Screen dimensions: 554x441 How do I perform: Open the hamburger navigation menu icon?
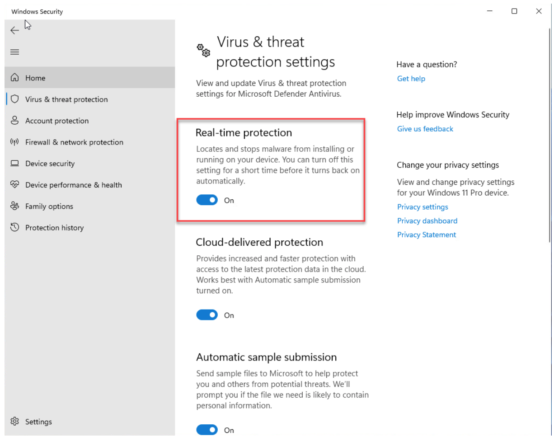tap(14, 52)
